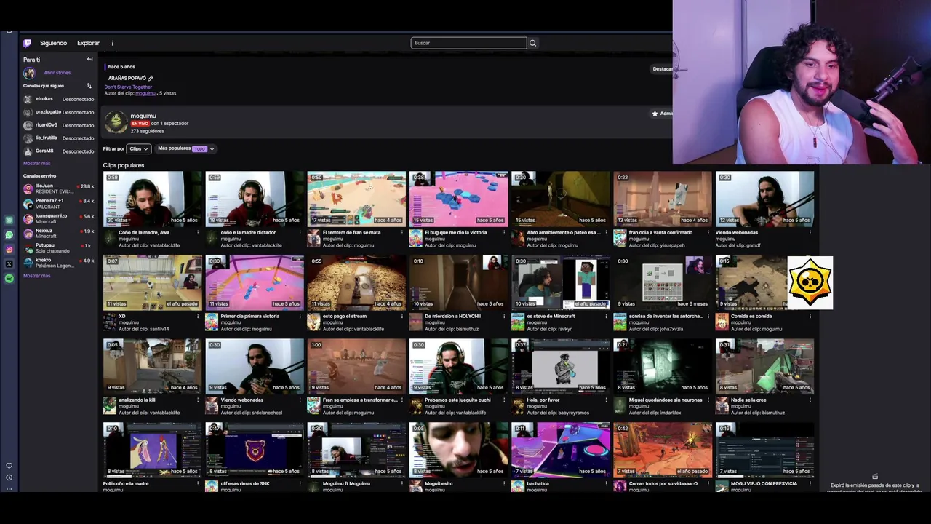931x524 pixels.
Task: Open options for El bug que me dio la victoria
Action: pyautogui.click(x=503, y=233)
